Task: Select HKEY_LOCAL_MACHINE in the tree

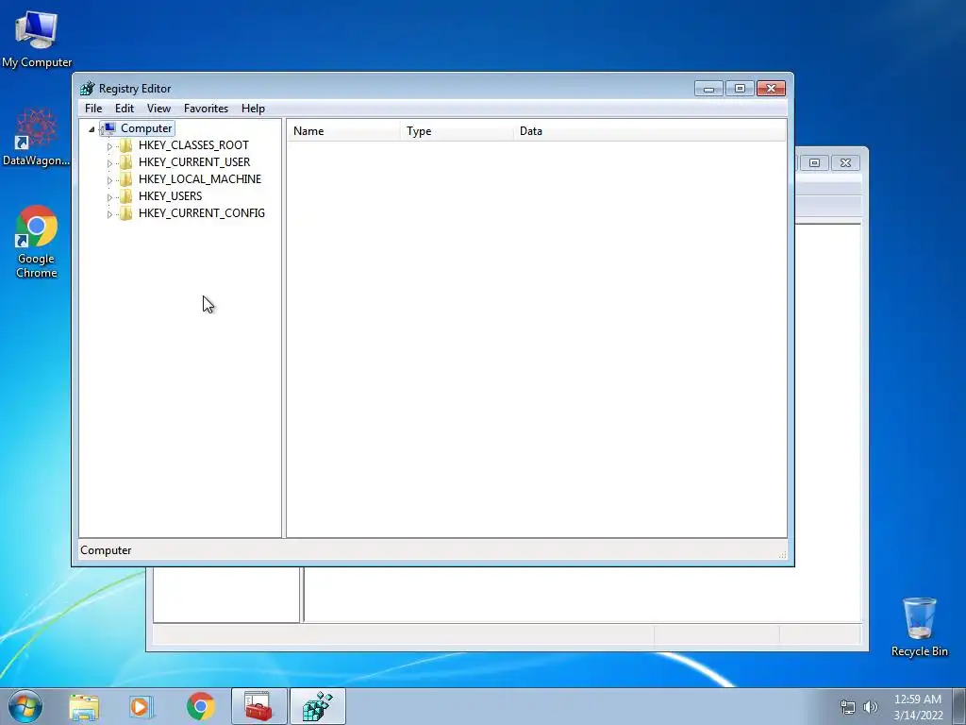Action: pos(200,178)
